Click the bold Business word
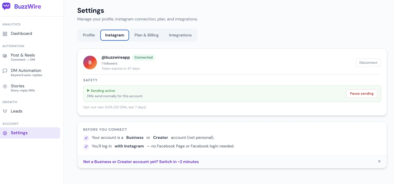This screenshot has width=394, height=184. [135, 138]
